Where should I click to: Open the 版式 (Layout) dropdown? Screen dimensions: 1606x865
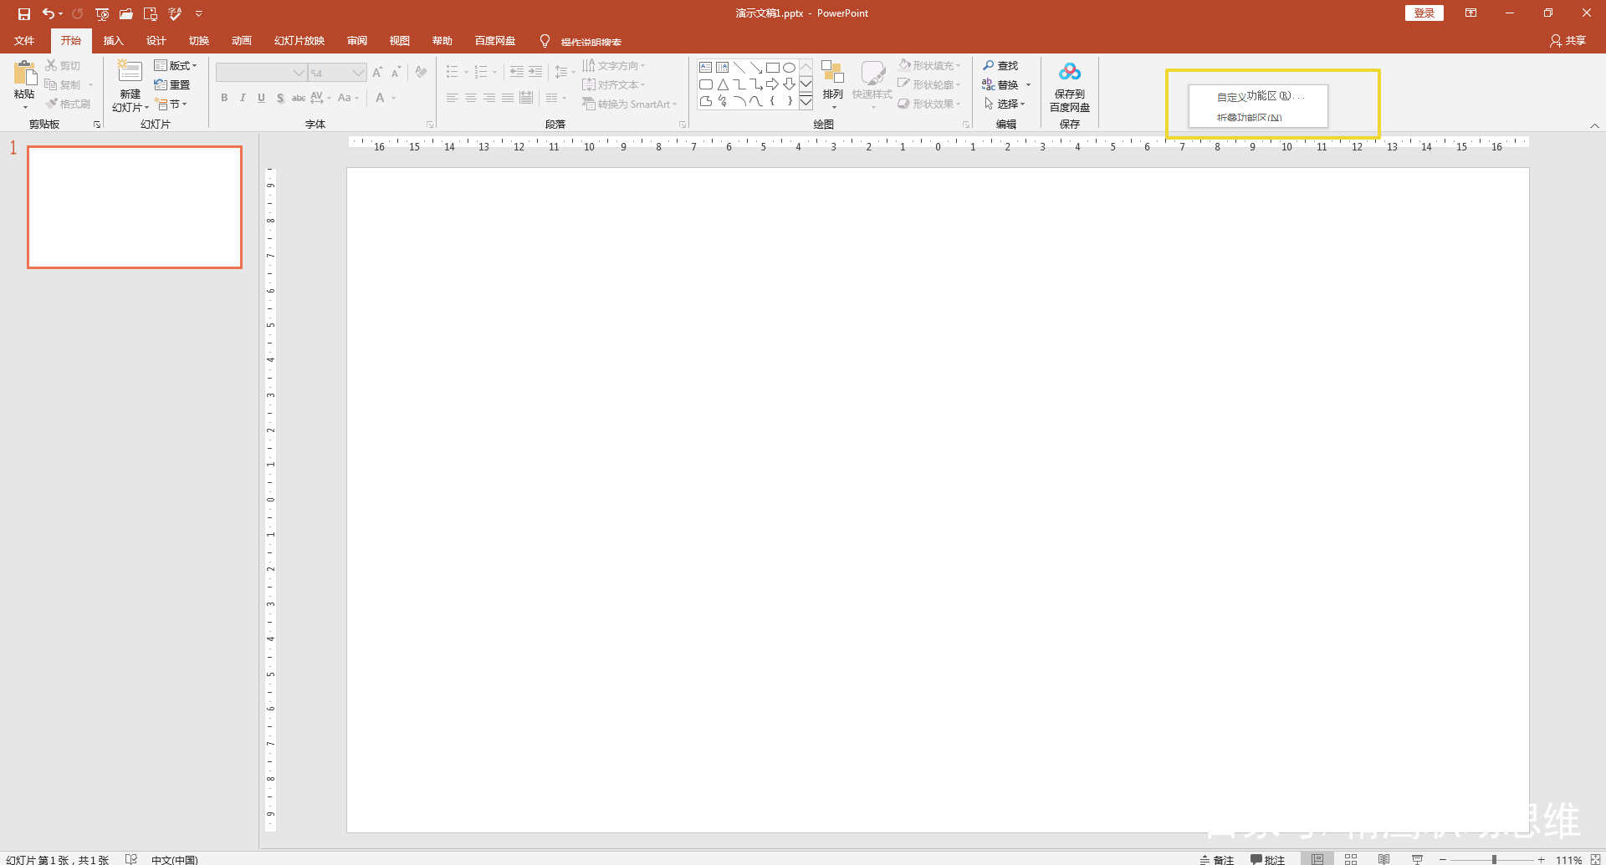(x=176, y=65)
